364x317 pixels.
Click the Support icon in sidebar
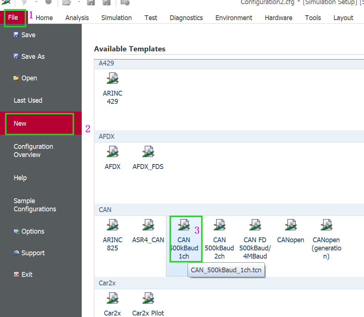(x=16, y=253)
